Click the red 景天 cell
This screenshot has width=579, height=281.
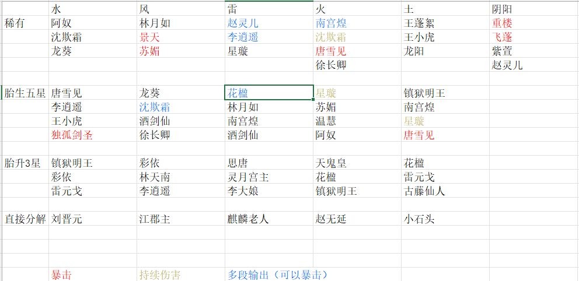point(181,37)
